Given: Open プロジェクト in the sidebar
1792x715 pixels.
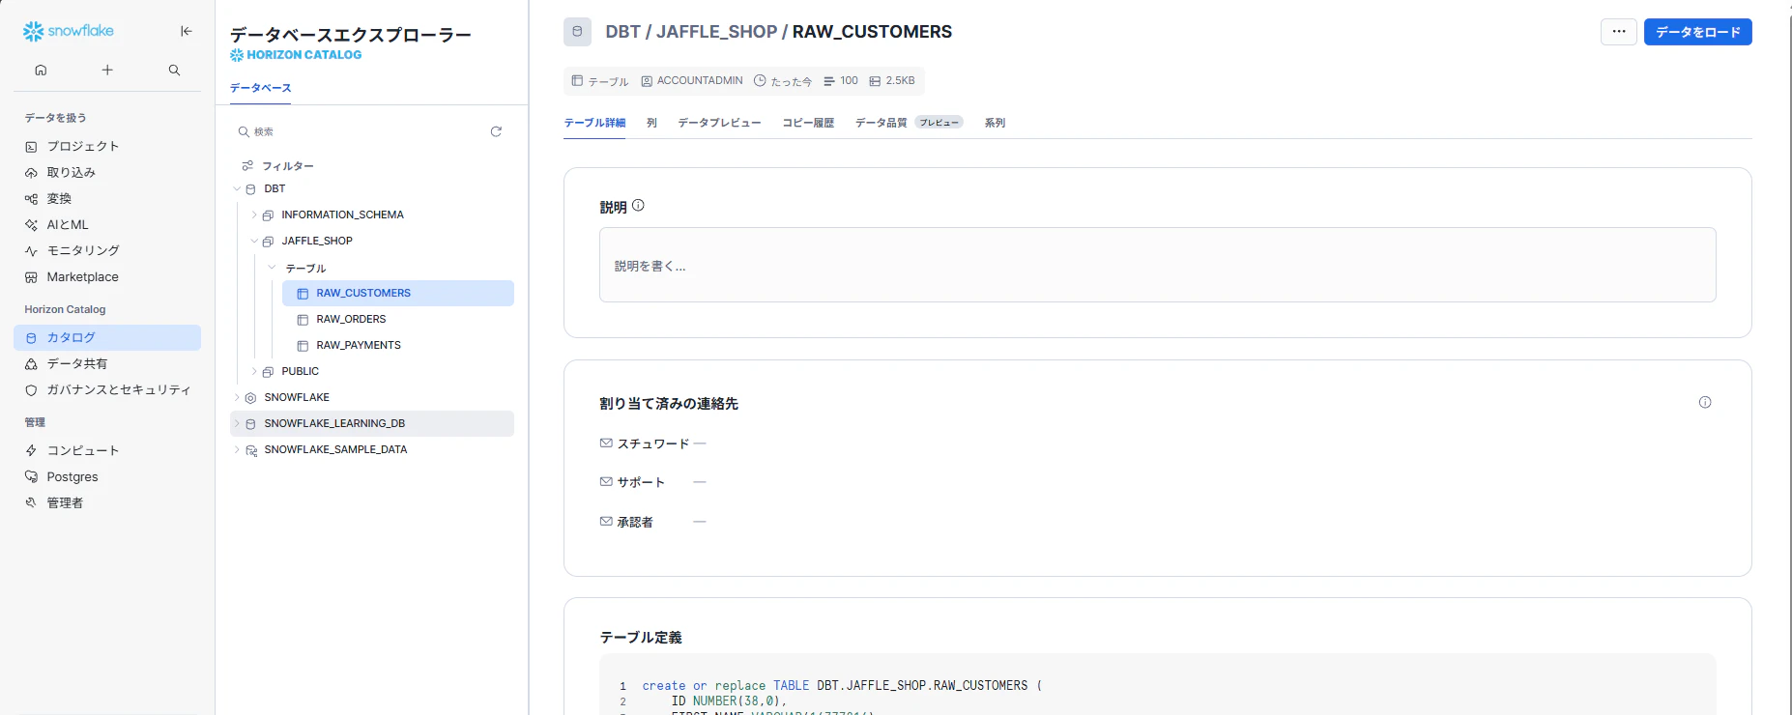Looking at the screenshot, I should pos(107,146).
